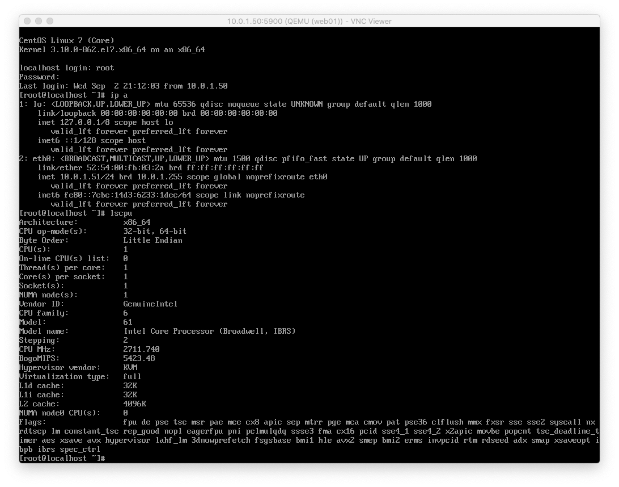The image size is (619, 487).
Task: Click the "Core(s) per socket:" label
Action: click(62, 277)
